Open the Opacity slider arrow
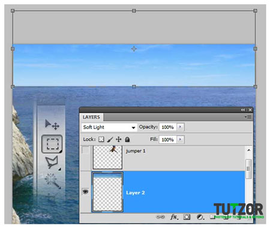The height and width of the screenshot is (228, 270). (180, 127)
